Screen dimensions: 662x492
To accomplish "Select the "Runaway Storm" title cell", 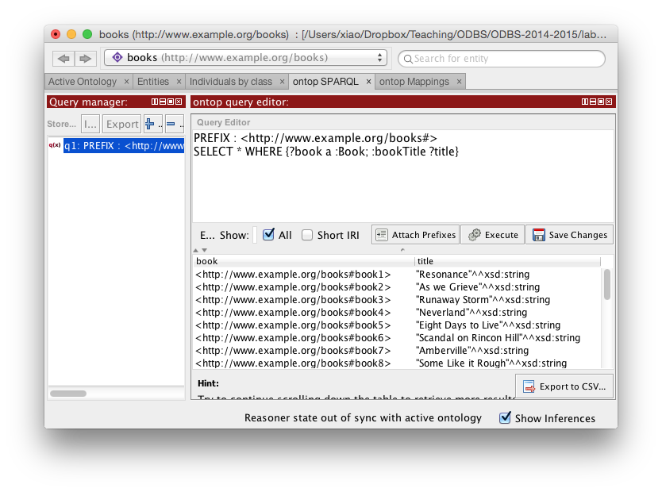I will (507, 300).
